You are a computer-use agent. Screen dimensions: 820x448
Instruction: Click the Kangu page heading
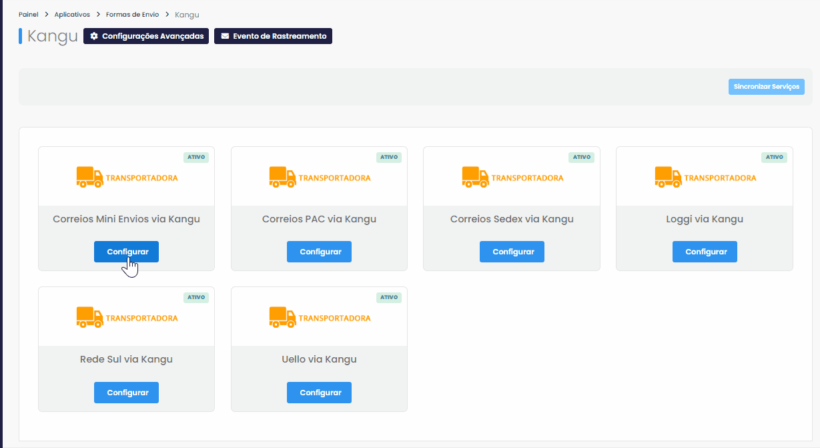pos(53,37)
